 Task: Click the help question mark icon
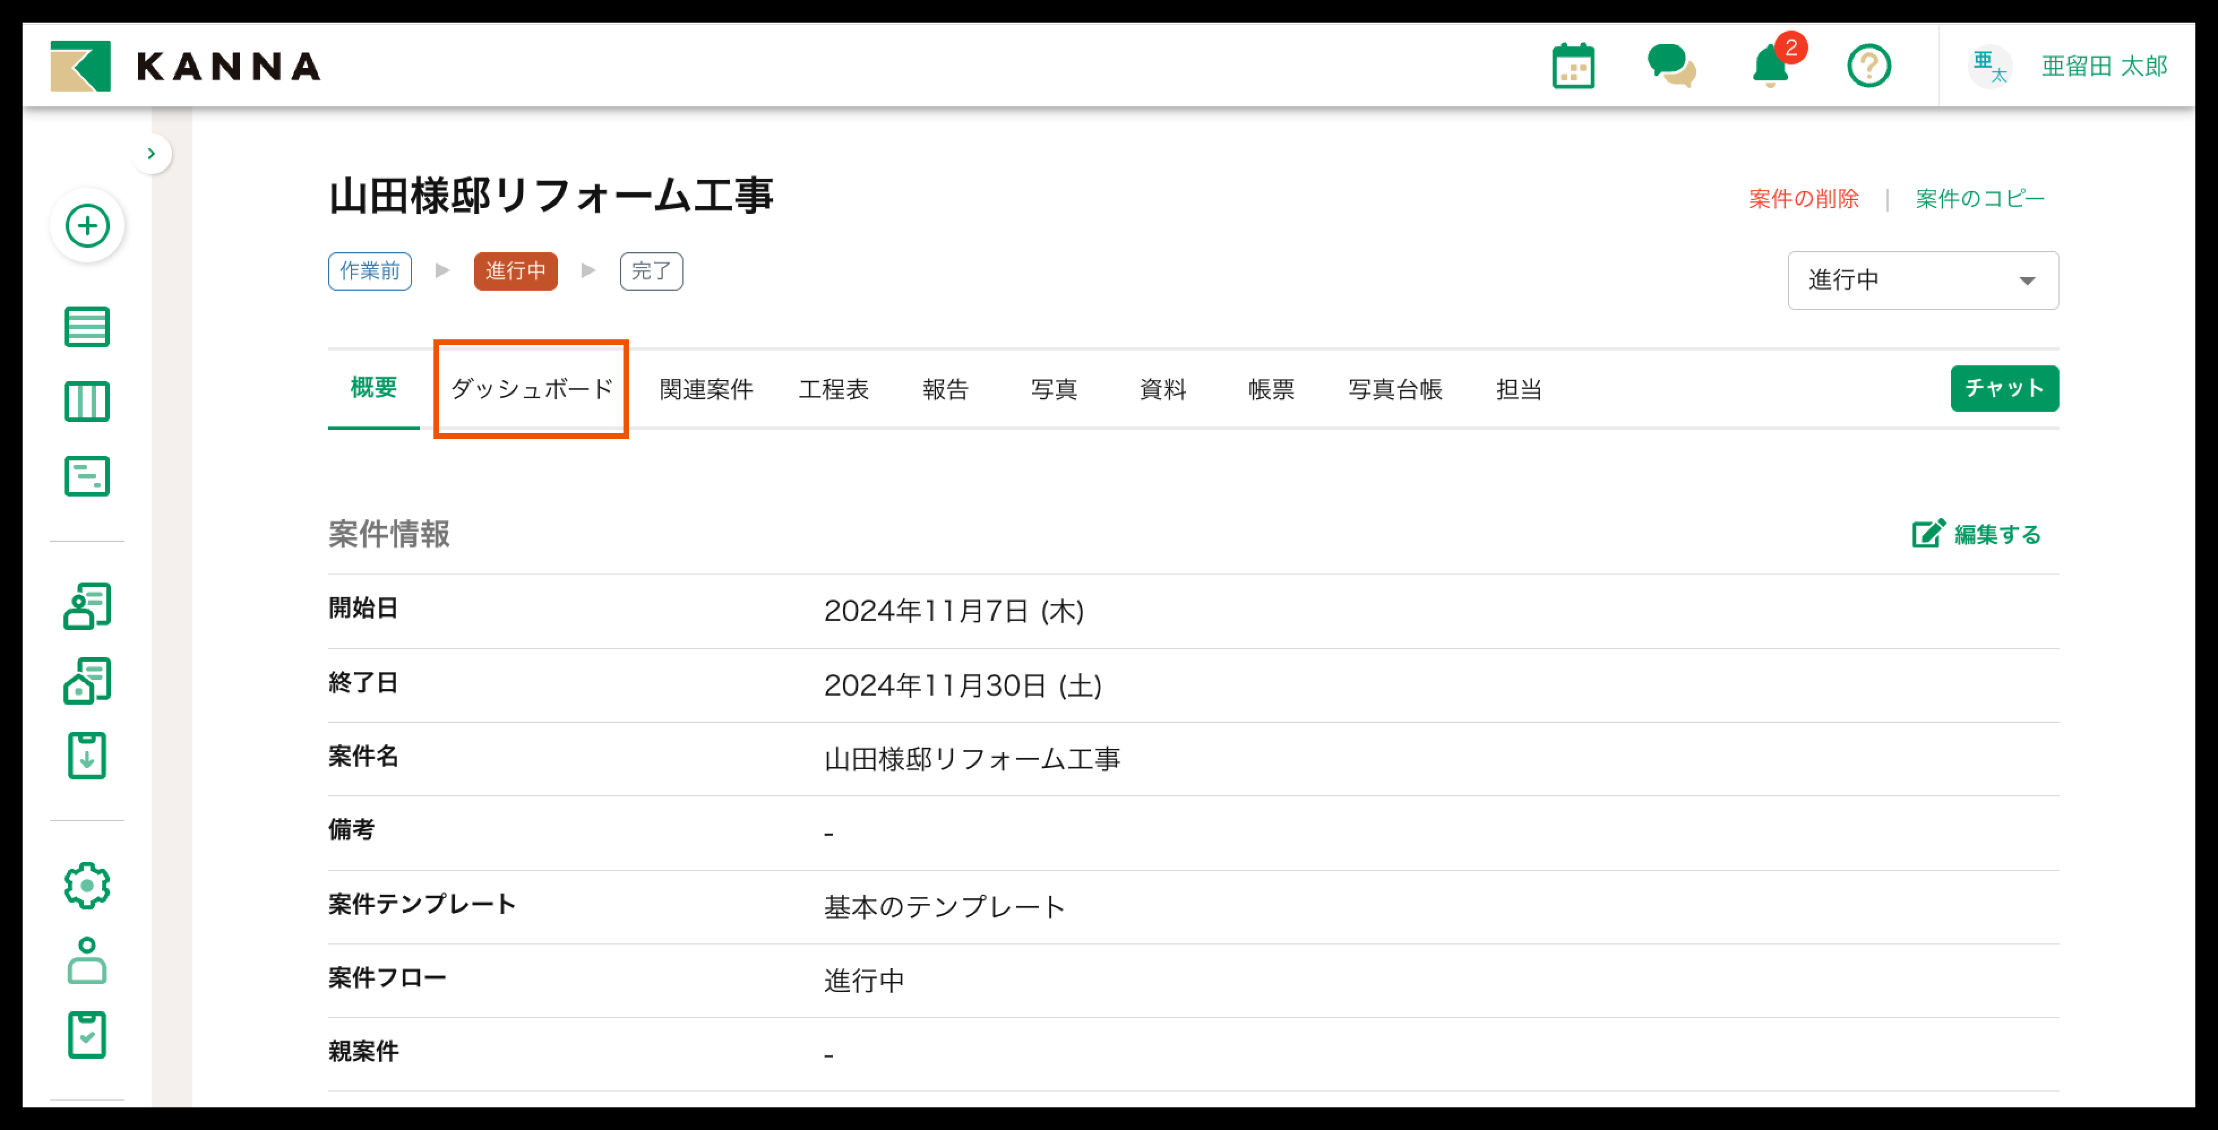point(1868,66)
